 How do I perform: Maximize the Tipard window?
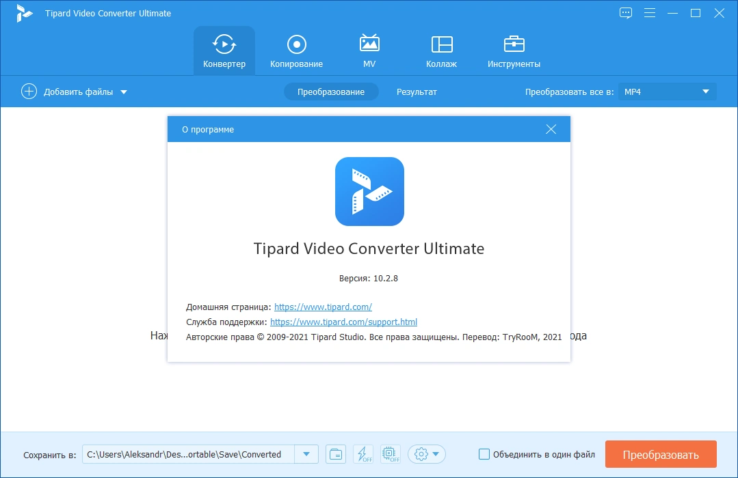pos(696,13)
